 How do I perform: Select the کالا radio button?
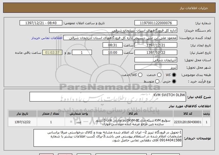pos(174,75)
